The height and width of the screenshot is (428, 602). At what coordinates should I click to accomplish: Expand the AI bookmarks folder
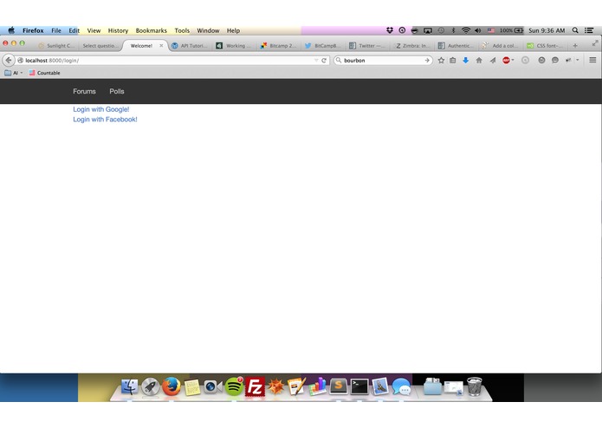pos(14,73)
